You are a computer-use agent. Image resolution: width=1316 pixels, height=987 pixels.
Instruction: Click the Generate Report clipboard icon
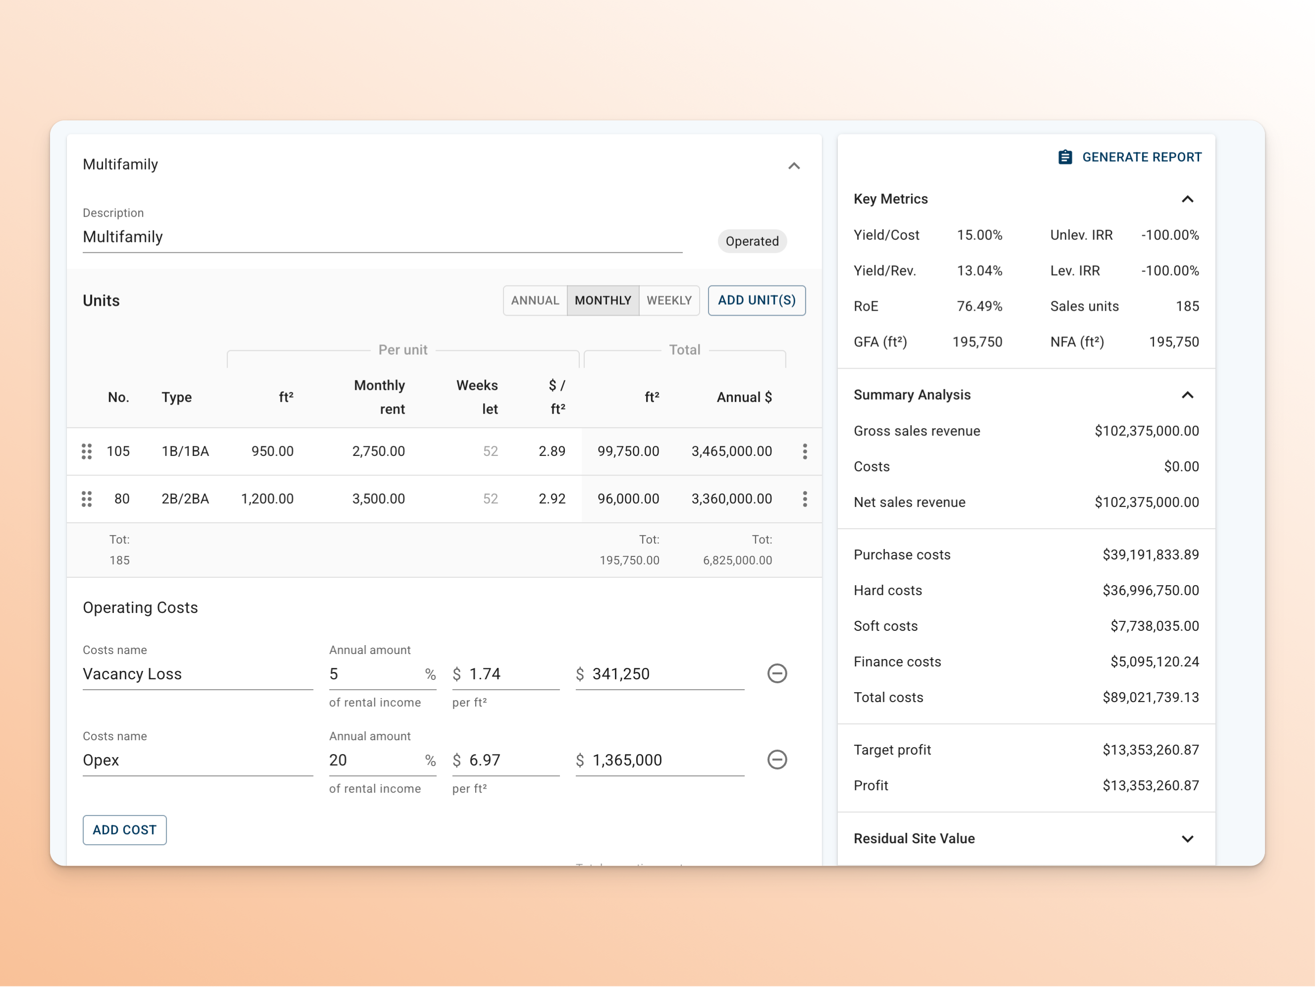[1065, 157]
